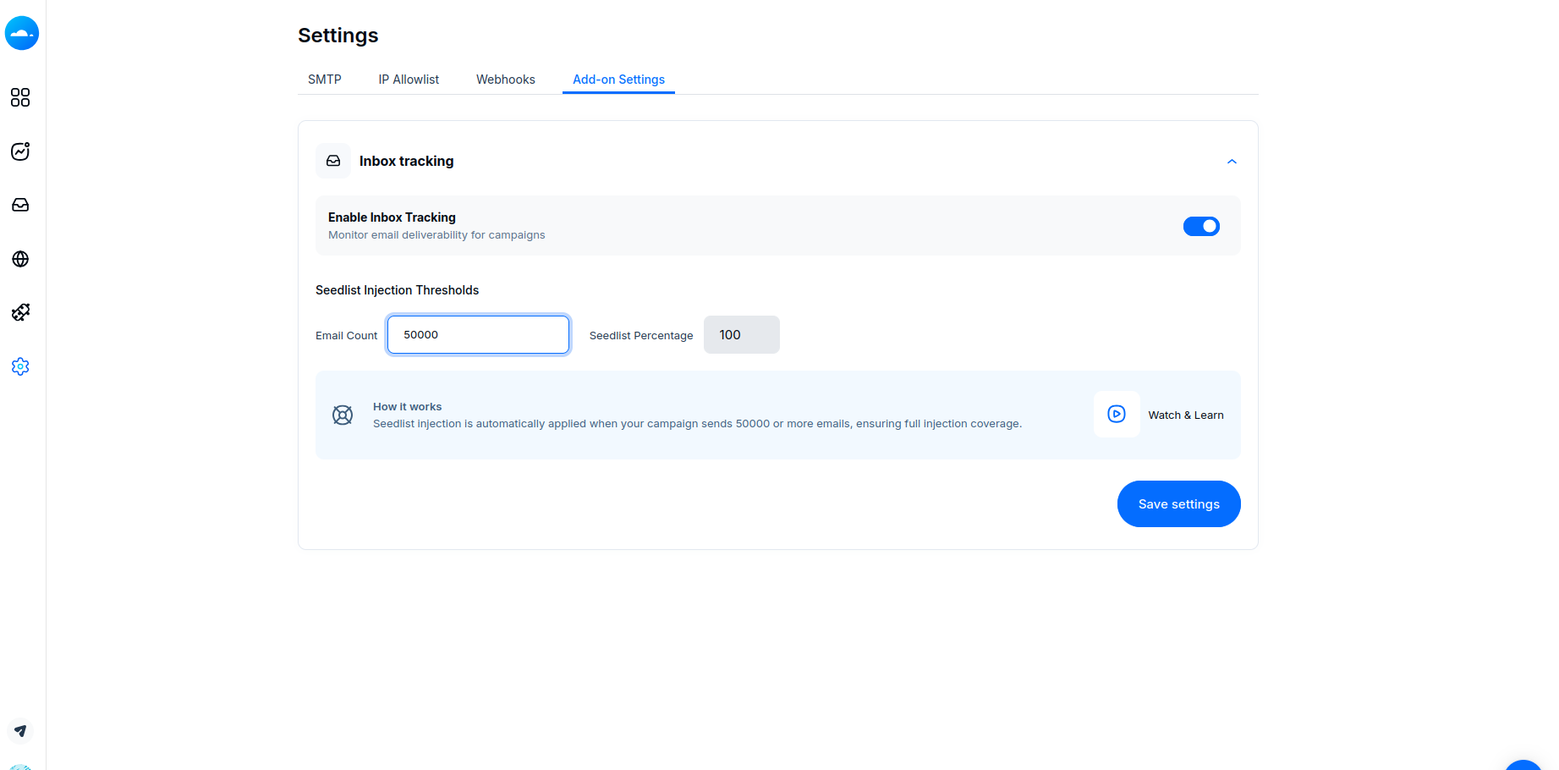Click the Watch & Learn link
This screenshot has width=1559, height=770.
click(1186, 415)
